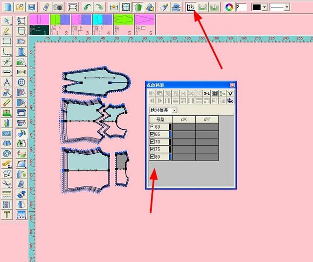Click the line width input field

click(x=241, y=7)
